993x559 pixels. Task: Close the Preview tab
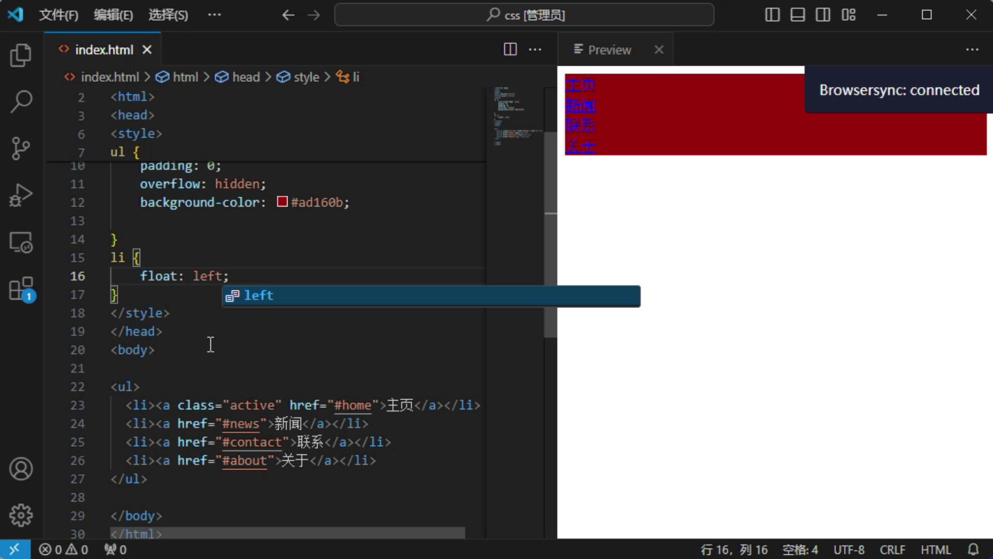(x=658, y=50)
